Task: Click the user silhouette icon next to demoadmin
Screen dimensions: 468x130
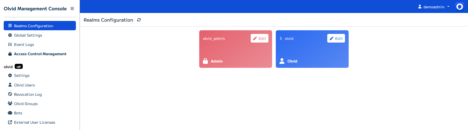Action: click(x=420, y=7)
